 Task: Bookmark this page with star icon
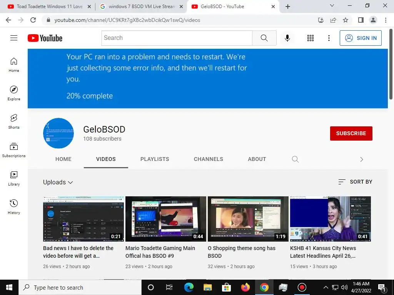pyautogui.click(x=346, y=20)
